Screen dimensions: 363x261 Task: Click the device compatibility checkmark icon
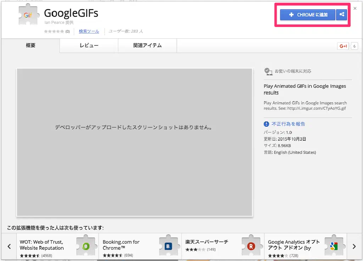pos(268,71)
